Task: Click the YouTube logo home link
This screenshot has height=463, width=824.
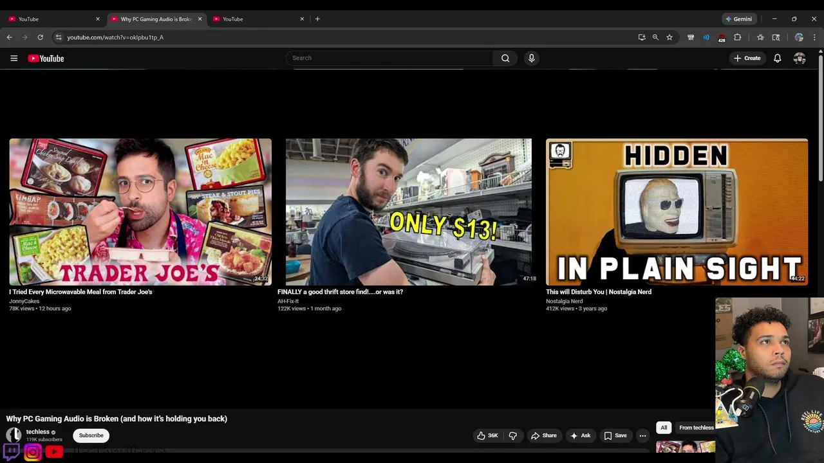Action: (46, 59)
